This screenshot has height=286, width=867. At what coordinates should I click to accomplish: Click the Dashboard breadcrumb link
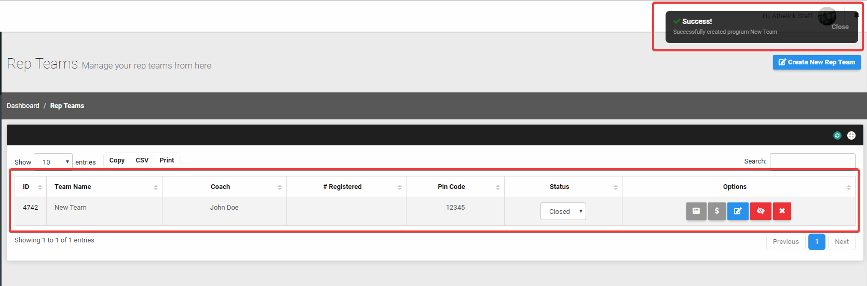[23, 106]
